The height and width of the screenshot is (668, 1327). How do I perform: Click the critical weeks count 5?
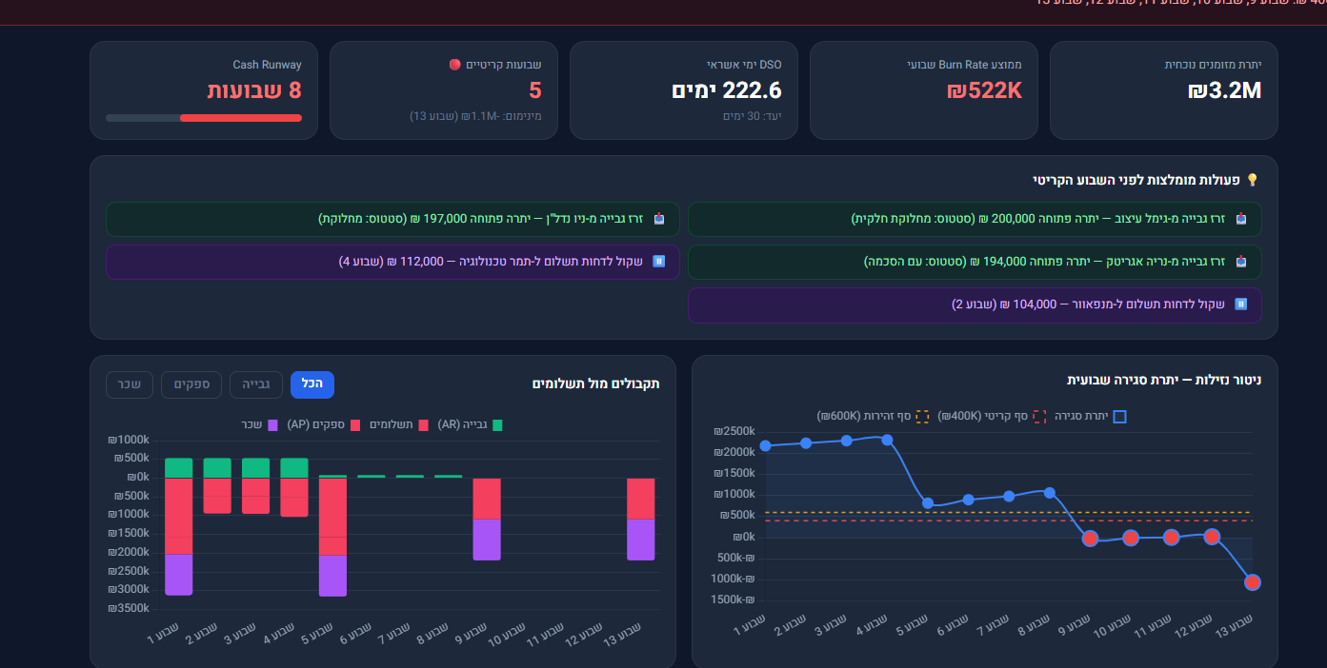click(x=535, y=91)
